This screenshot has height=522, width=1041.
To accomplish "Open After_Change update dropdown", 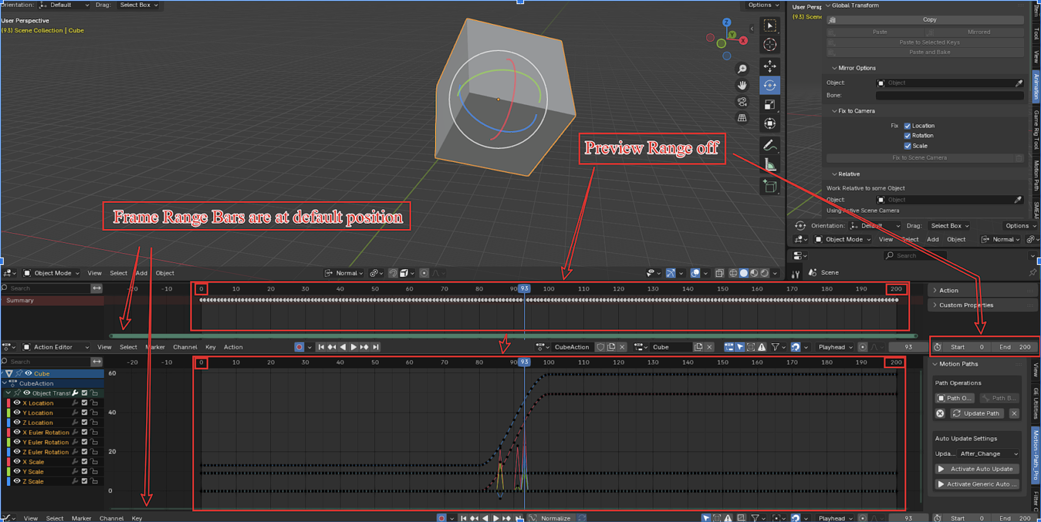I will pyautogui.click(x=987, y=454).
